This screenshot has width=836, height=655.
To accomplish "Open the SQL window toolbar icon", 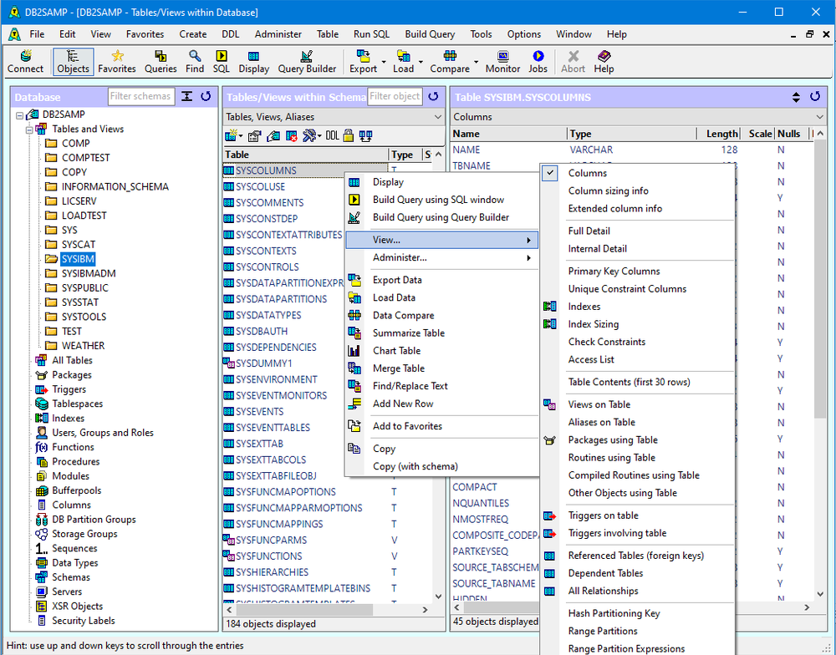I will (x=222, y=61).
